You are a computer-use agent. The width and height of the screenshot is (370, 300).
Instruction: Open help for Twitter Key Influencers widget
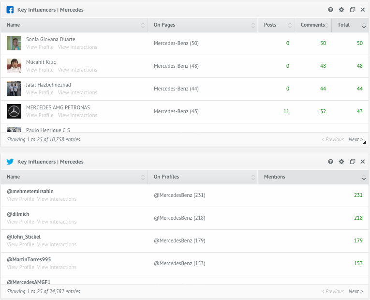point(330,162)
